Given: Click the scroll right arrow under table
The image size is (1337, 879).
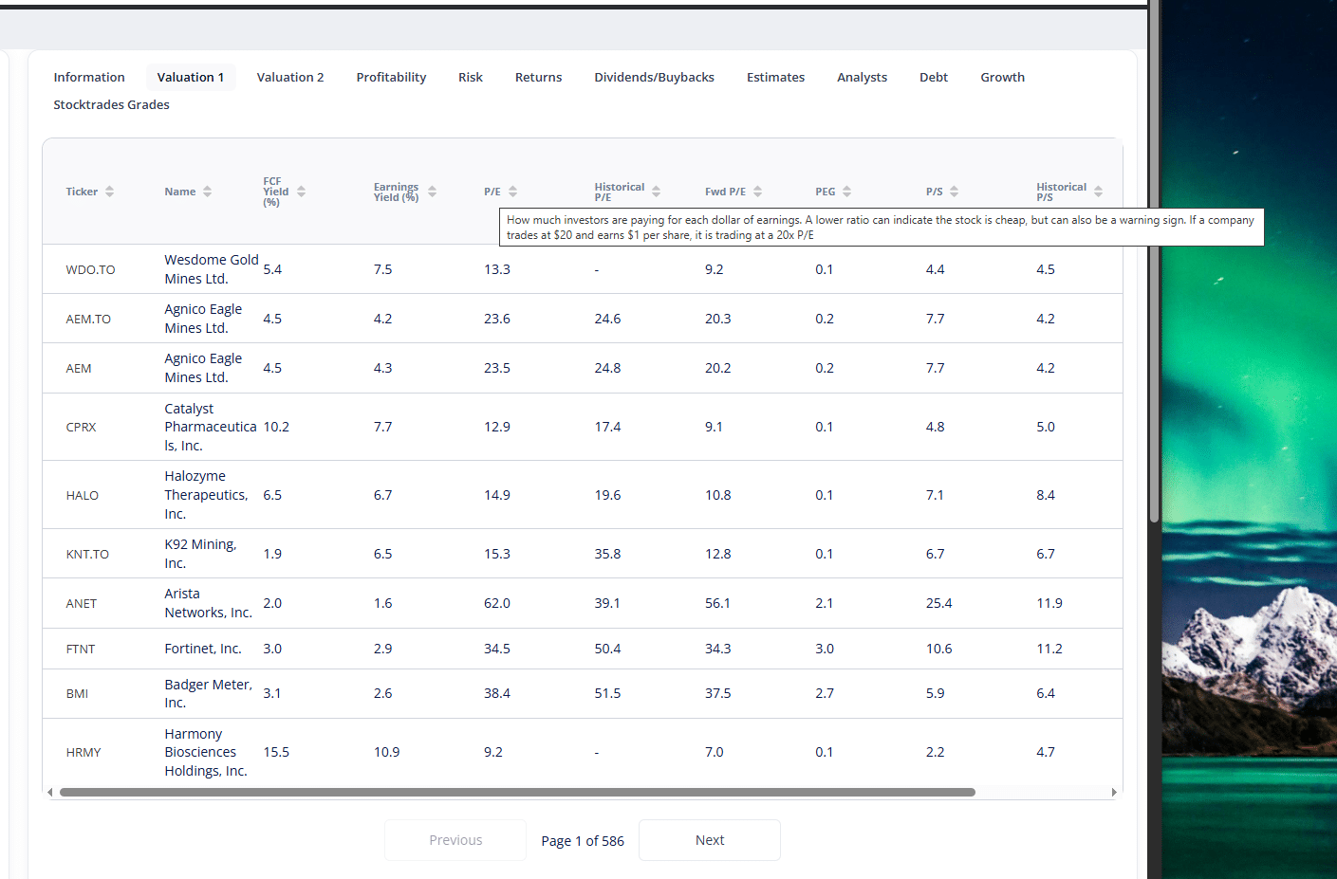Looking at the screenshot, I should (1114, 792).
